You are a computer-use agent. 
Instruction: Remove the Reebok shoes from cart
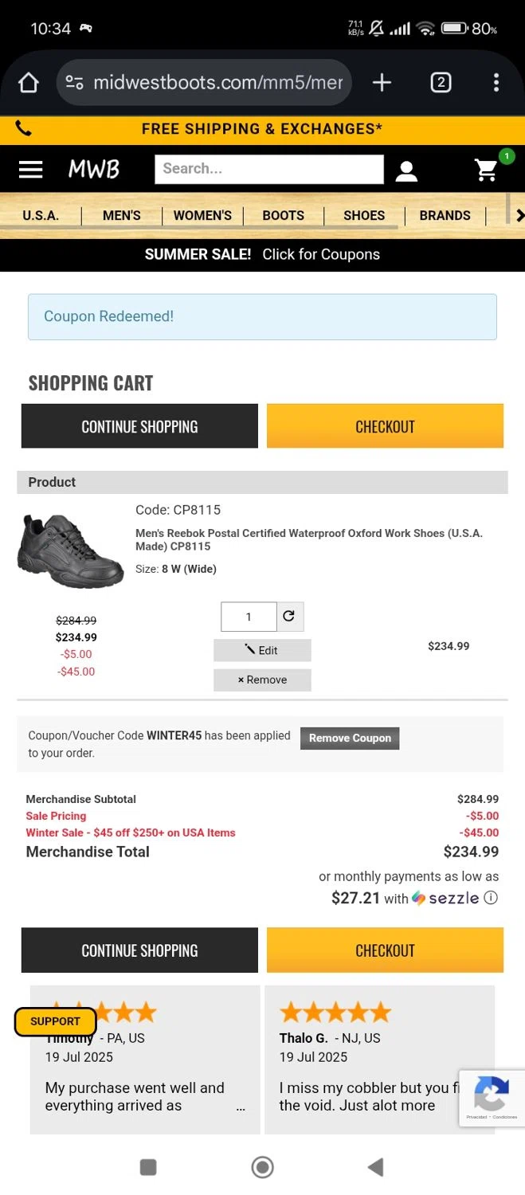(x=262, y=680)
